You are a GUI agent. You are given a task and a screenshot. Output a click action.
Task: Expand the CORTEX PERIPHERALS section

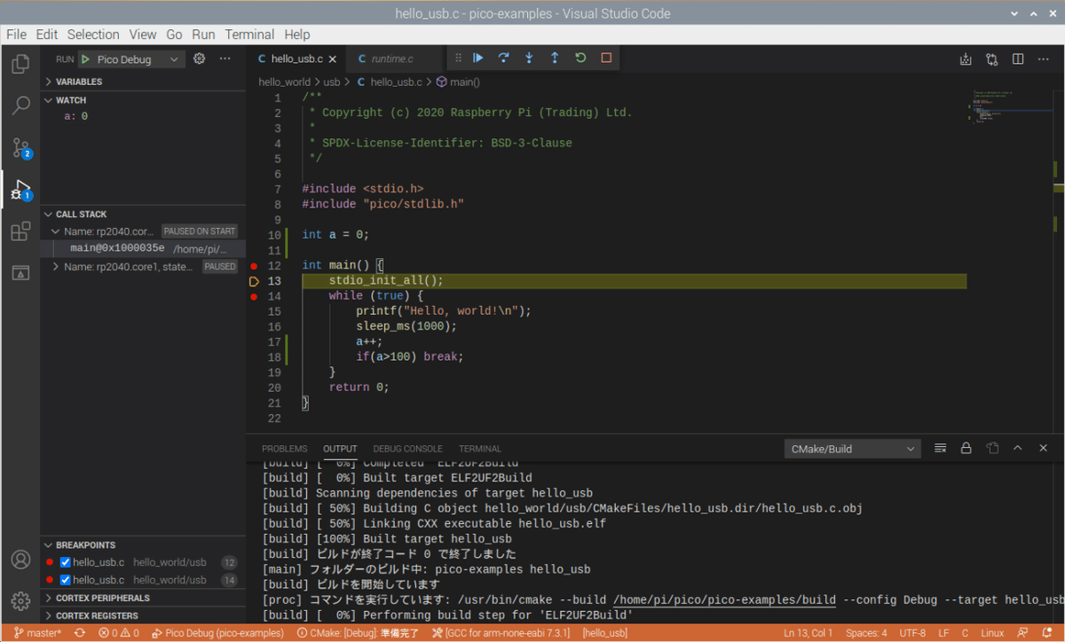click(143, 598)
